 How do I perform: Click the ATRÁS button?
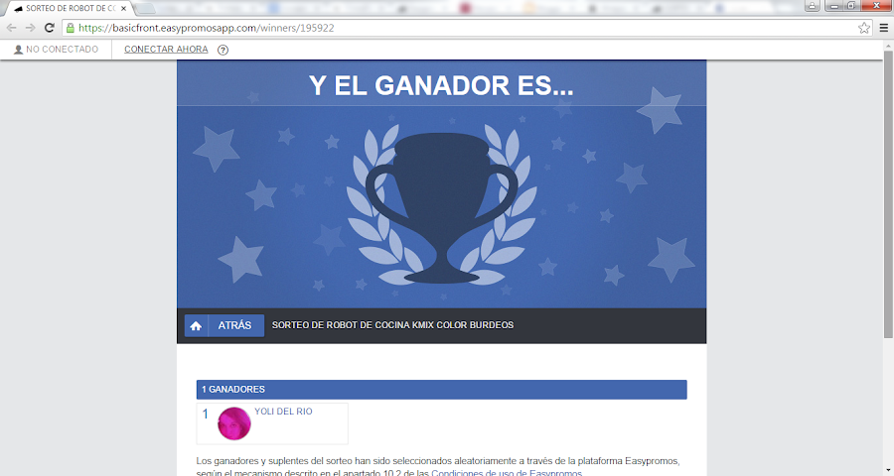point(234,325)
